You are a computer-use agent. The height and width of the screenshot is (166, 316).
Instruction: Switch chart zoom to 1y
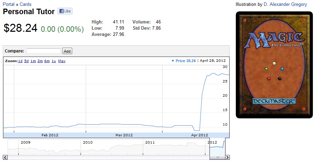54,61
